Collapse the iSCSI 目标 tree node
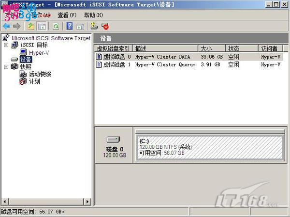This screenshot has height=217, width=290. [6, 45]
